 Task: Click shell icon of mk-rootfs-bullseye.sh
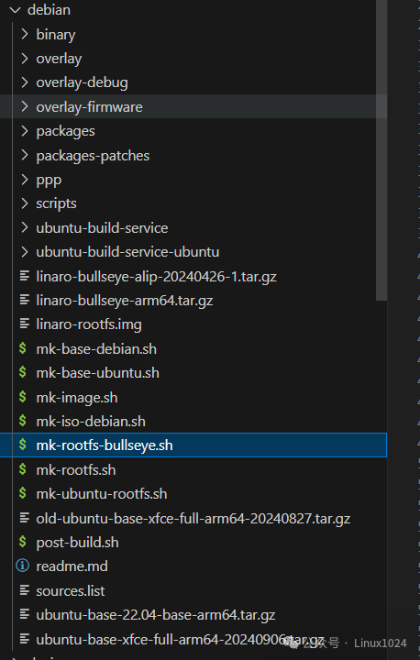point(23,445)
